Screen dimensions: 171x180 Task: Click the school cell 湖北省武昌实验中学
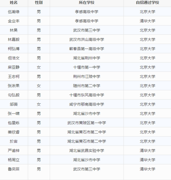pyautogui.click(x=87, y=151)
